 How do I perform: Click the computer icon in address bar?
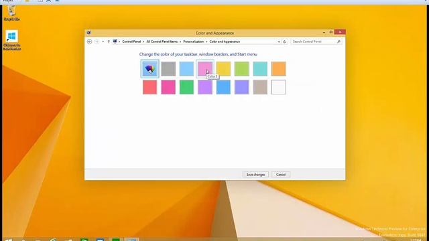(x=115, y=42)
